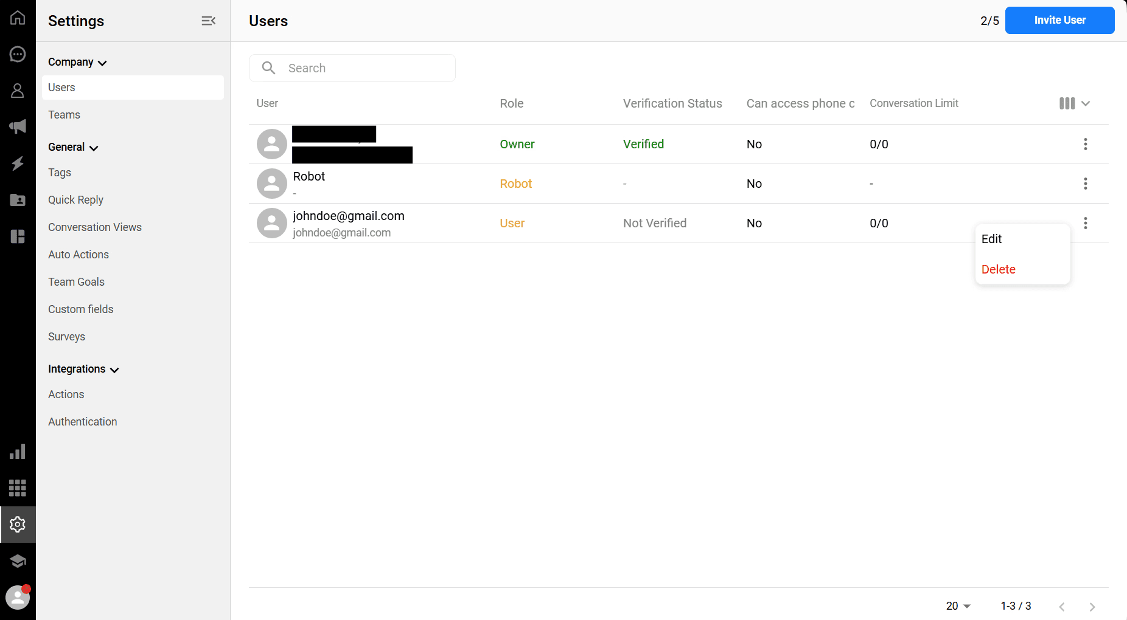
Task: Click the Owner role label
Action: pos(517,144)
